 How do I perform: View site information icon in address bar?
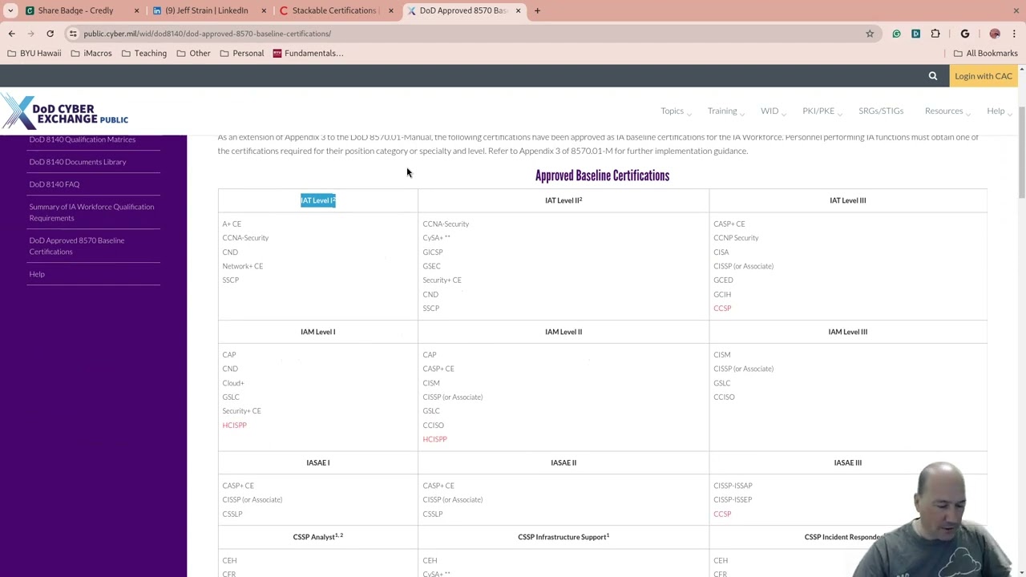coord(73,34)
